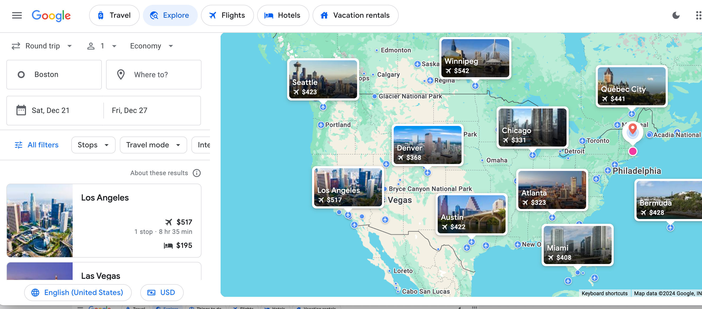Toggle dark mode moon icon
Viewport: 702px width, 309px height.
click(x=675, y=15)
